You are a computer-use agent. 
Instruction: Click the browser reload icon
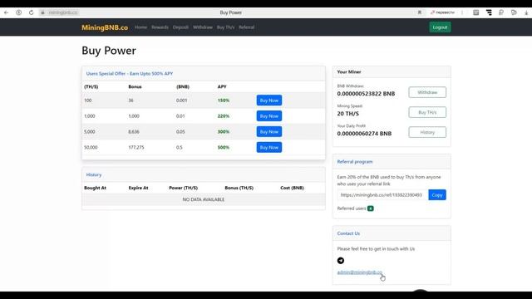(32, 12)
